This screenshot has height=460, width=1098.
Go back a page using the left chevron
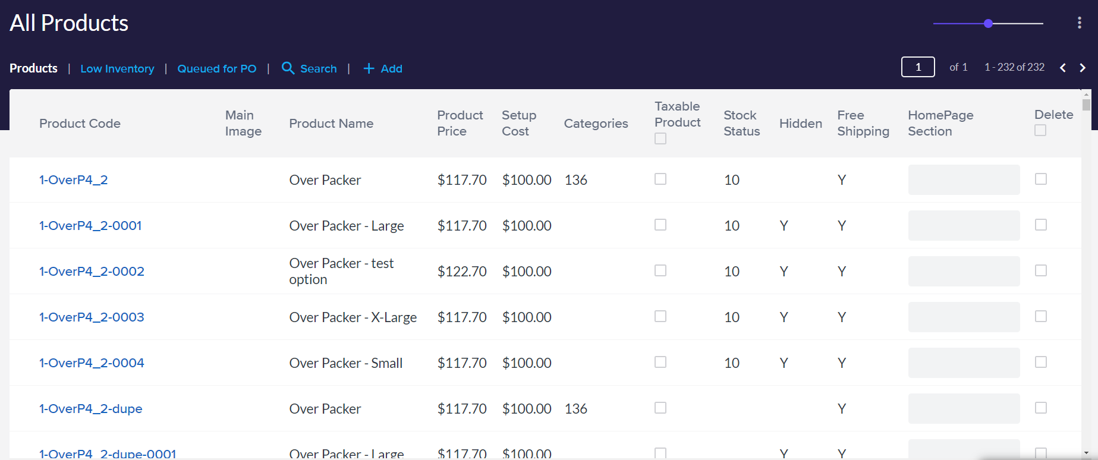(x=1063, y=68)
